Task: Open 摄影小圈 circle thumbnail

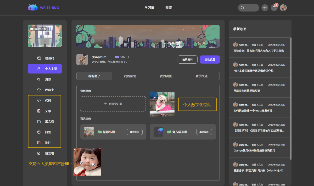Action: point(89,132)
